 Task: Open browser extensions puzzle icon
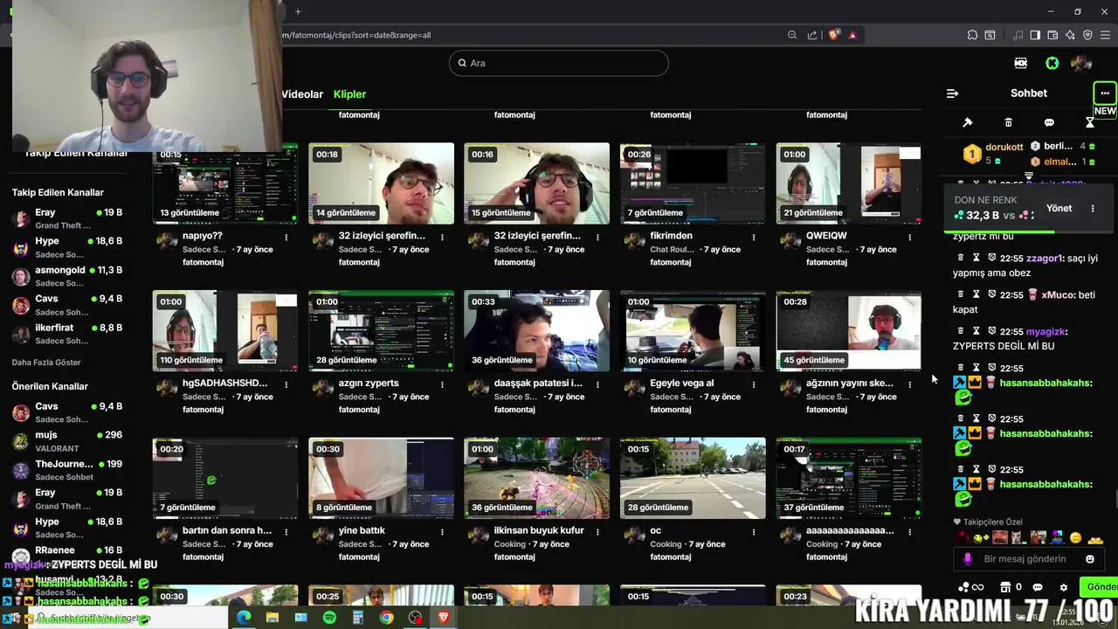click(x=972, y=35)
